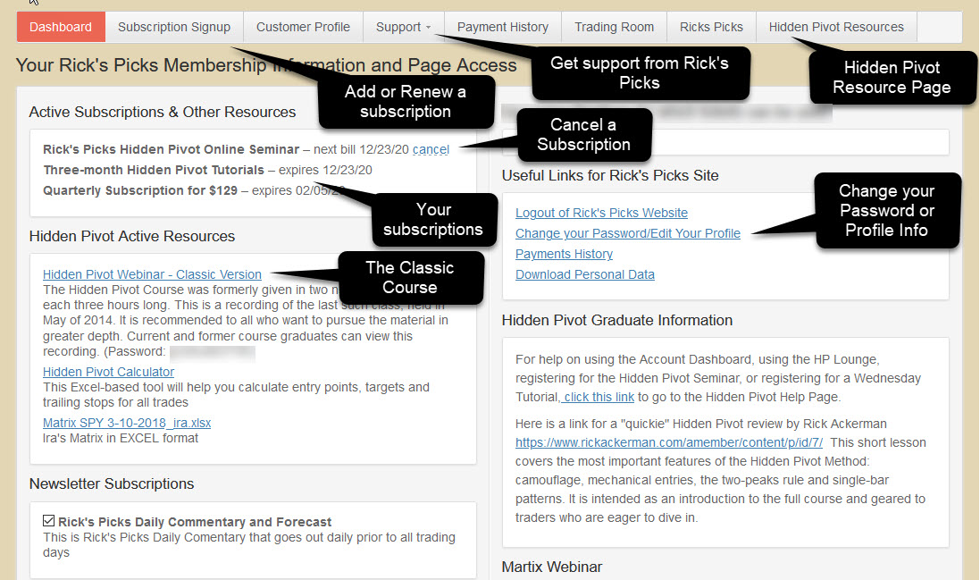Download Matrix SPY 3-10-2018_ira.xlsx file
The image size is (980, 580).
(127, 423)
